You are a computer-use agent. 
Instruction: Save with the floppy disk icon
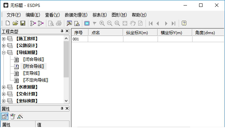(23, 23)
